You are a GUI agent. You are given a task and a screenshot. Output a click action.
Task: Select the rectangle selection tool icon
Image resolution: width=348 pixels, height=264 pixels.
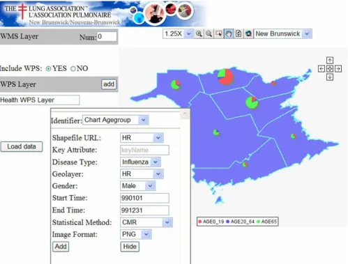(x=219, y=34)
